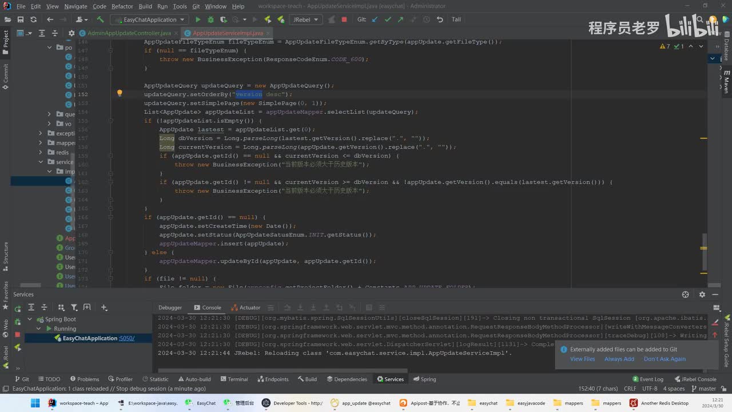This screenshot has height=412, width=732.
Task: Rollback changes with the undo arrow icon
Action: pos(439,19)
